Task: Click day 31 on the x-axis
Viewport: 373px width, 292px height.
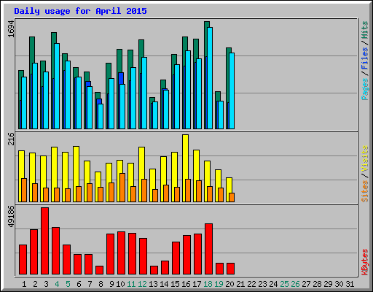Action: (350, 284)
